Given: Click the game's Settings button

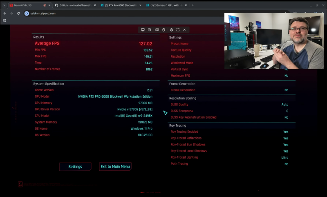Looking at the screenshot, I should (75, 167).
